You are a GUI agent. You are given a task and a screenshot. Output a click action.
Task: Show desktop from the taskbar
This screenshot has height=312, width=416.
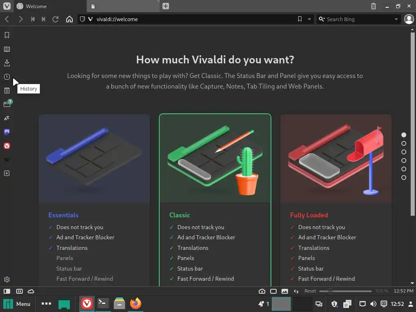[x=64, y=304]
